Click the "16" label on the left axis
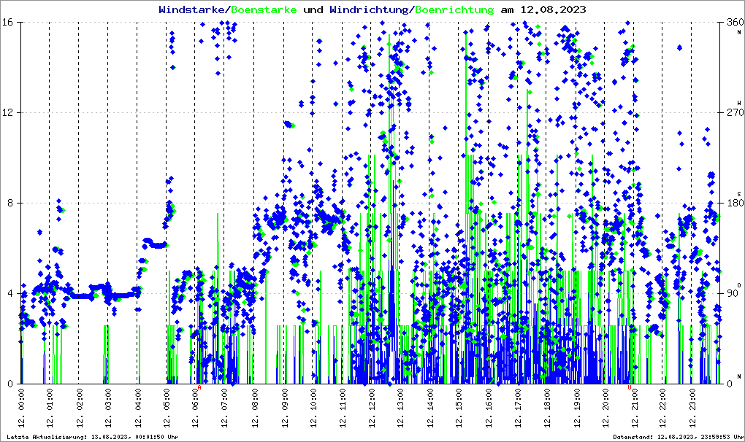 pyautogui.click(x=11, y=23)
